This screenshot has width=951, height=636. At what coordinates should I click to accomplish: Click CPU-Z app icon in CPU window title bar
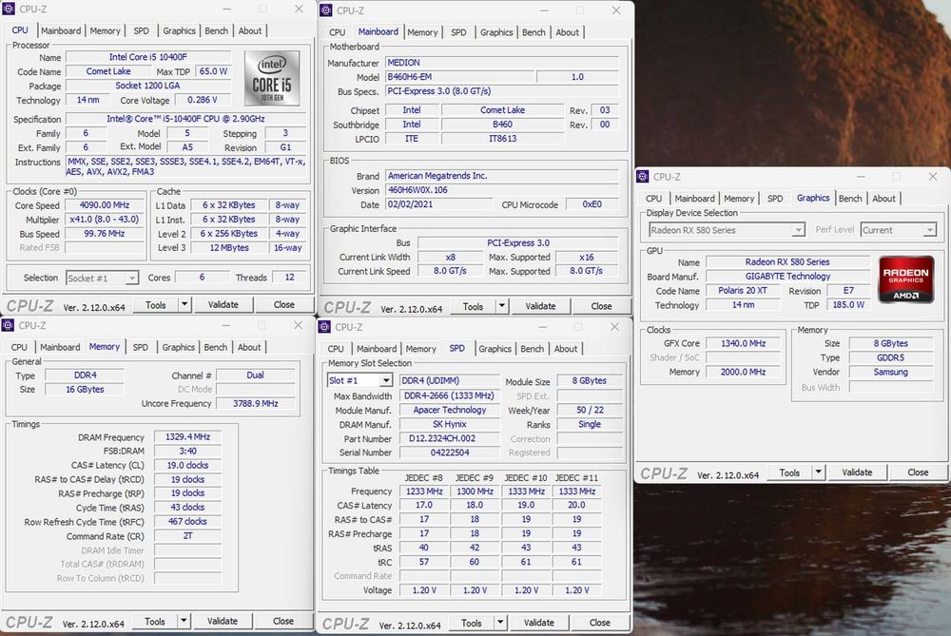[10, 10]
